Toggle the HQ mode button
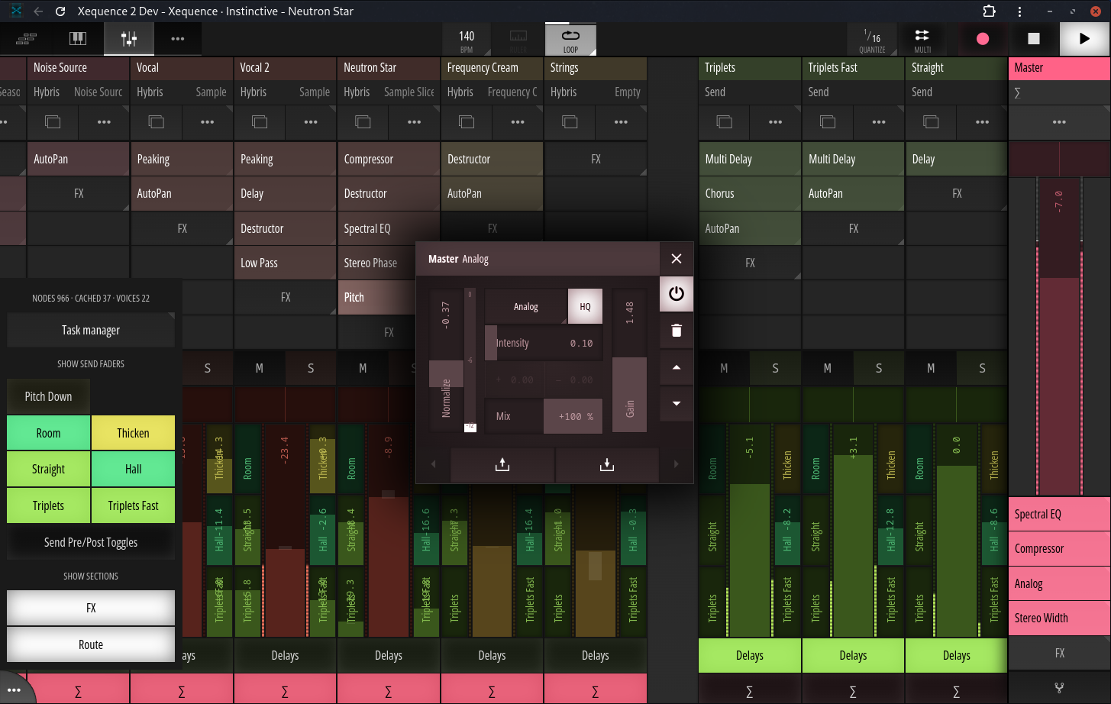The image size is (1111, 704). click(585, 306)
